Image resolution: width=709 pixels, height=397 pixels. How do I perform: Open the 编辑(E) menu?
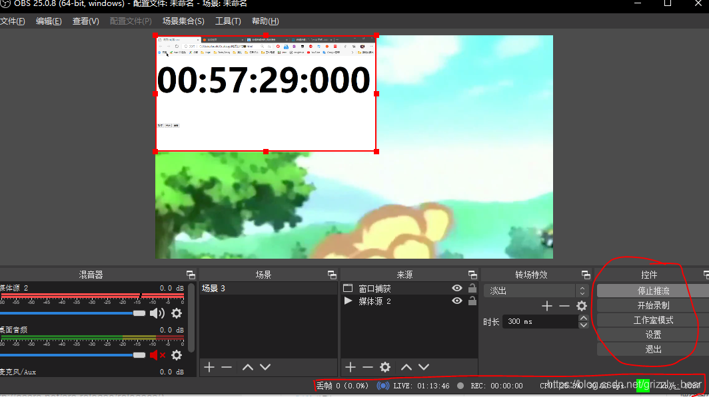tap(49, 21)
